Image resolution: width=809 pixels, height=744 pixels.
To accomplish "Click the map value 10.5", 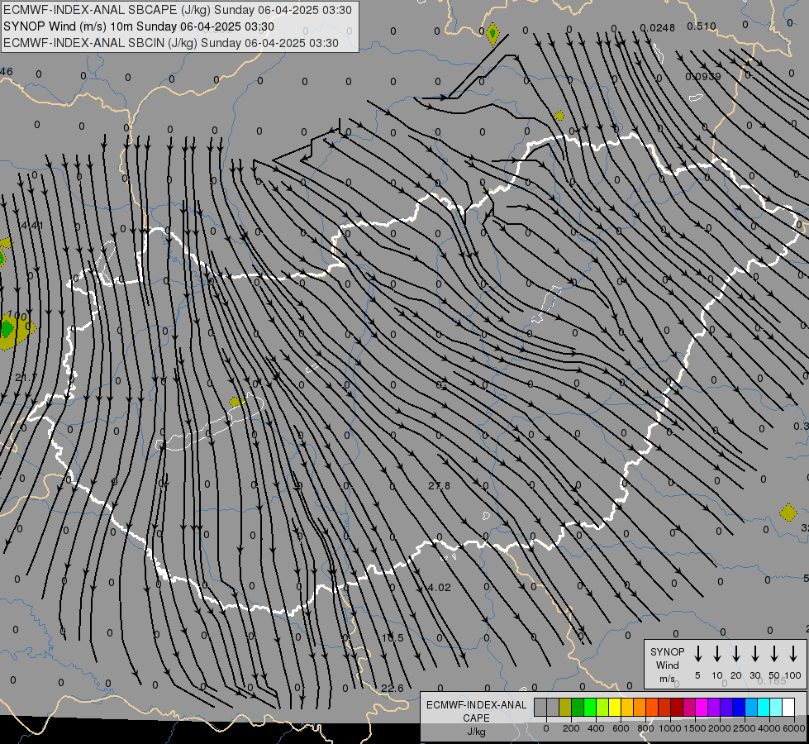I will coord(393,637).
